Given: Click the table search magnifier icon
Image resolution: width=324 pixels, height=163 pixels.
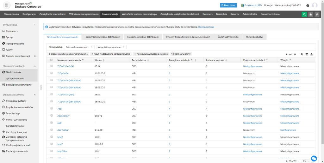Looking at the screenshot, I should coord(302,54).
